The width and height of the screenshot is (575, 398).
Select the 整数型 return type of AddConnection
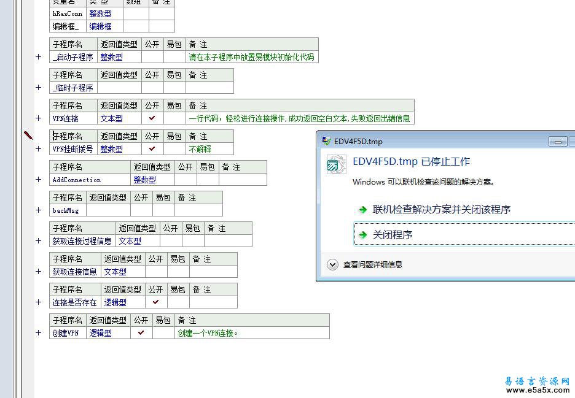click(145, 180)
